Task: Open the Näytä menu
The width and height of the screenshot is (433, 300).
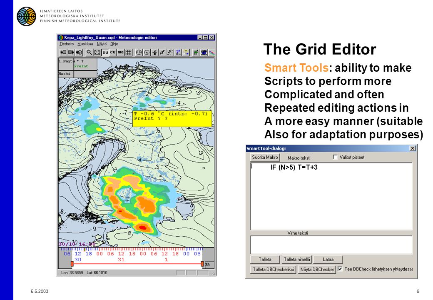Action: 101,44
